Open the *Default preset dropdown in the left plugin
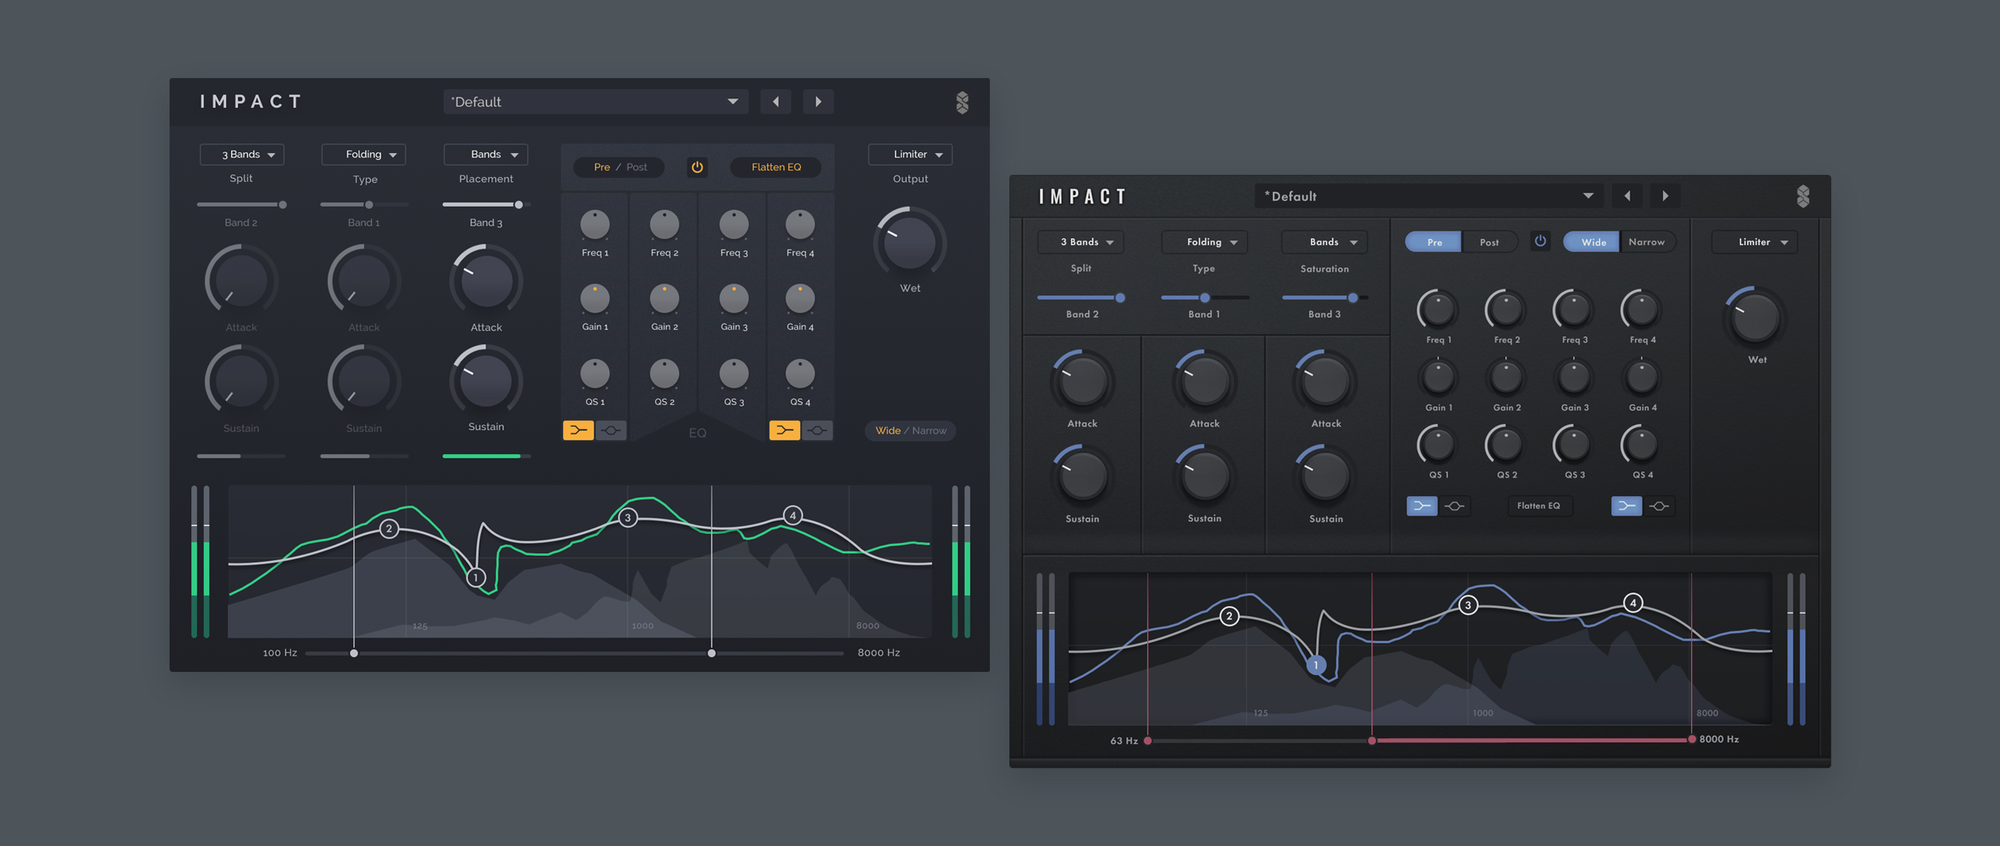2000x846 pixels. tap(595, 101)
